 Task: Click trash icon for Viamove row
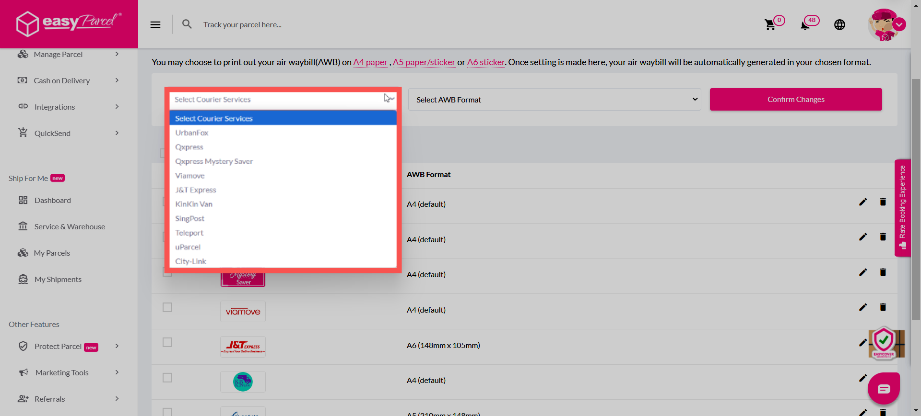[883, 307]
